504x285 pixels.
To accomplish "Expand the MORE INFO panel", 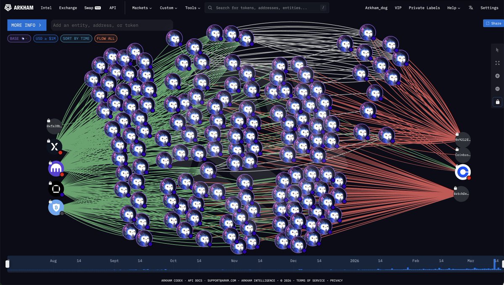I will pos(26,25).
